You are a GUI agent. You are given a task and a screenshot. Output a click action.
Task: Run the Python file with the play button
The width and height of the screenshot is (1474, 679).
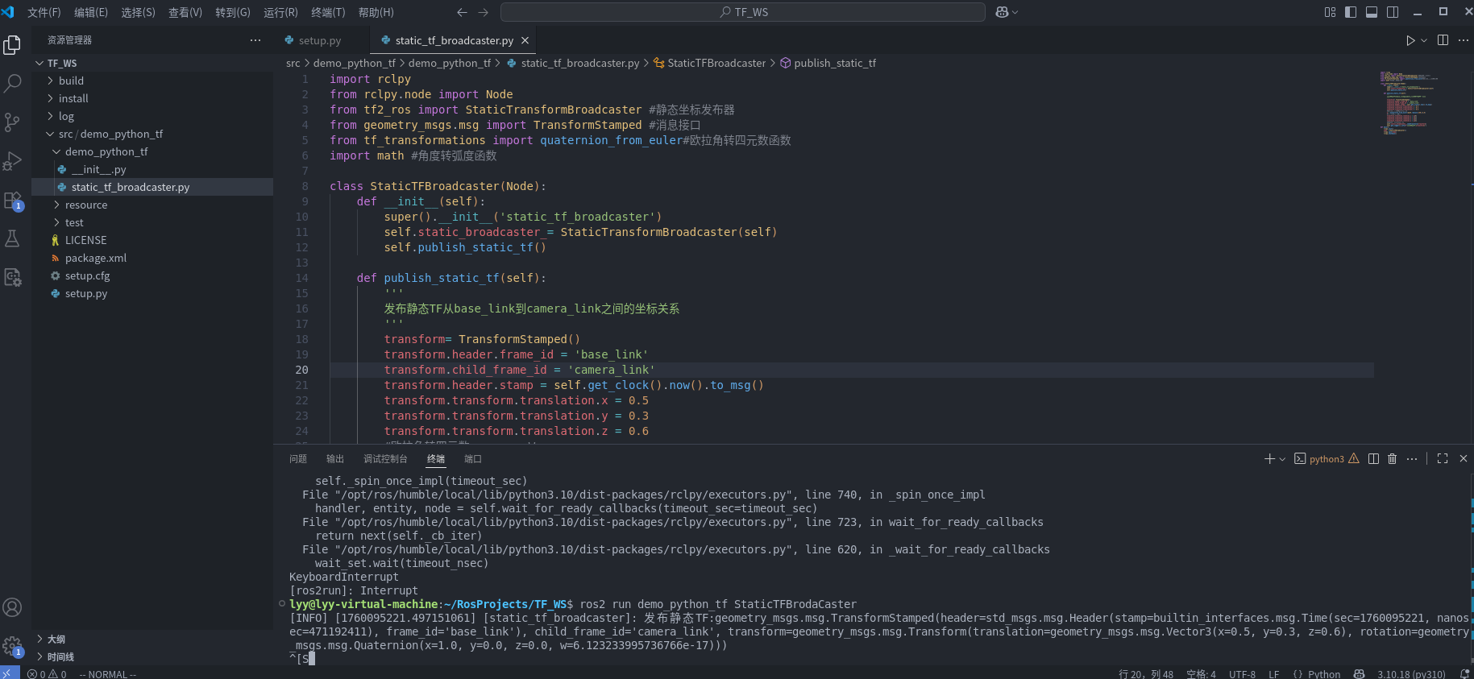(x=1410, y=40)
